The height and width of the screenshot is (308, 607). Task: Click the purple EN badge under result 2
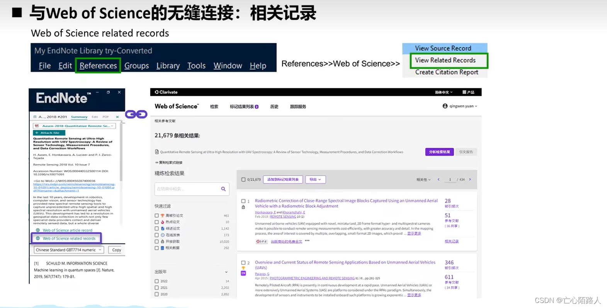[x=243, y=273]
